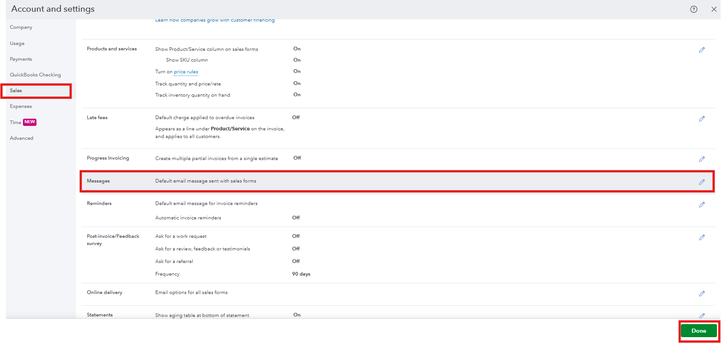Screen dimensions: 721x343
Task: Edit Reminders section with pencil icon
Action: tap(702, 205)
